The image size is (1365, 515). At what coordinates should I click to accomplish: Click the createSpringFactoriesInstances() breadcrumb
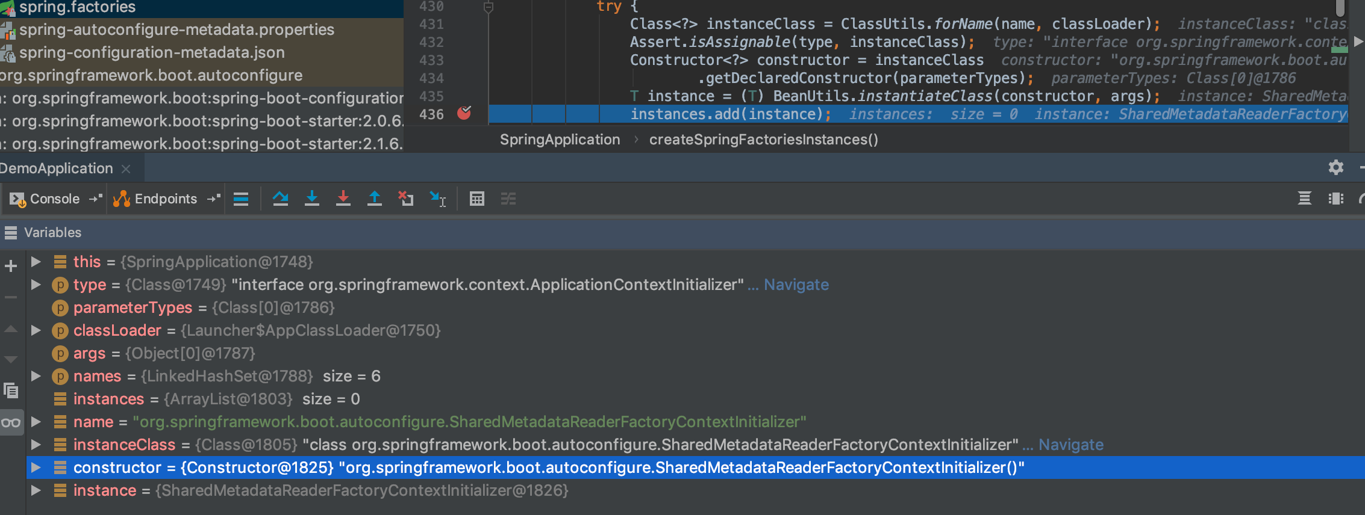tap(763, 140)
